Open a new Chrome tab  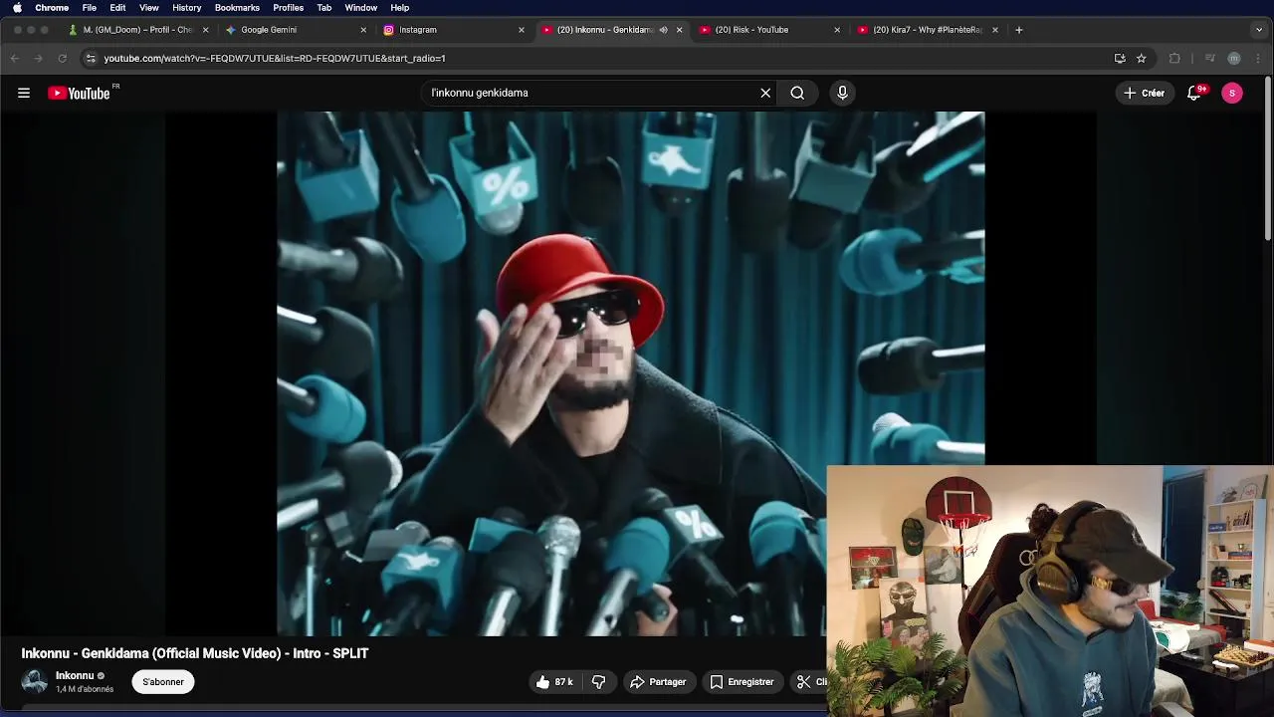1018,30
